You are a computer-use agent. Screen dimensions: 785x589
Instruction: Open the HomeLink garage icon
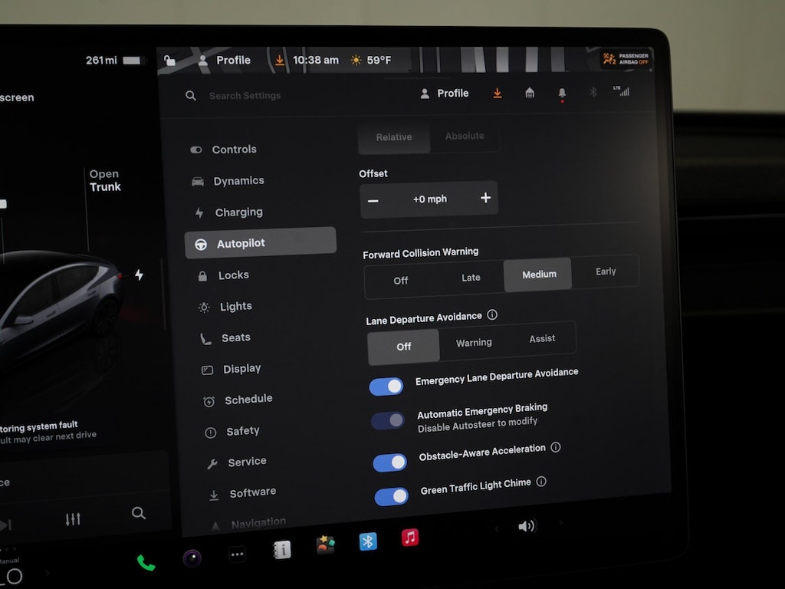tap(529, 93)
